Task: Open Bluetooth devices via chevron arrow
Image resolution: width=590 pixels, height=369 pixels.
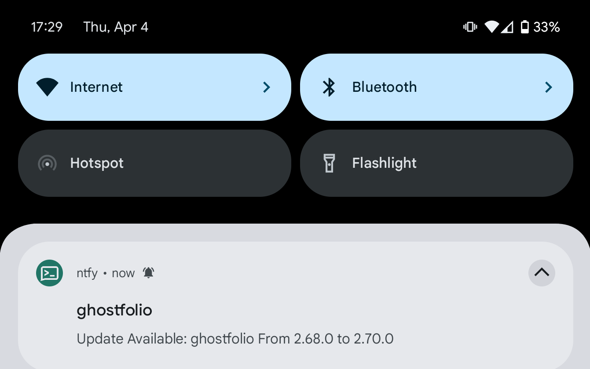Action: [x=548, y=87]
